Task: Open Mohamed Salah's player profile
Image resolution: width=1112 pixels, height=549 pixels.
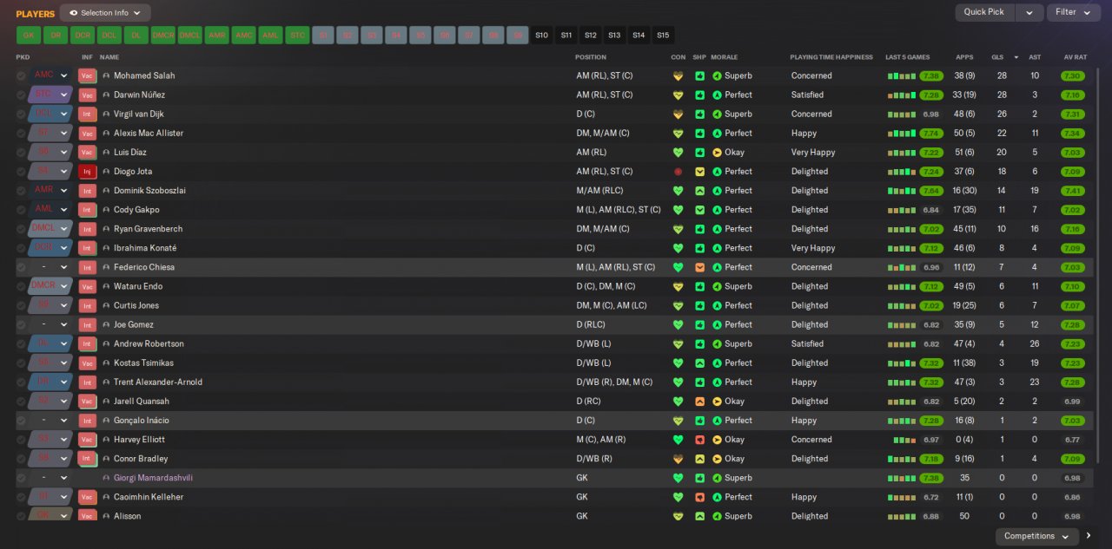Action: (144, 75)
